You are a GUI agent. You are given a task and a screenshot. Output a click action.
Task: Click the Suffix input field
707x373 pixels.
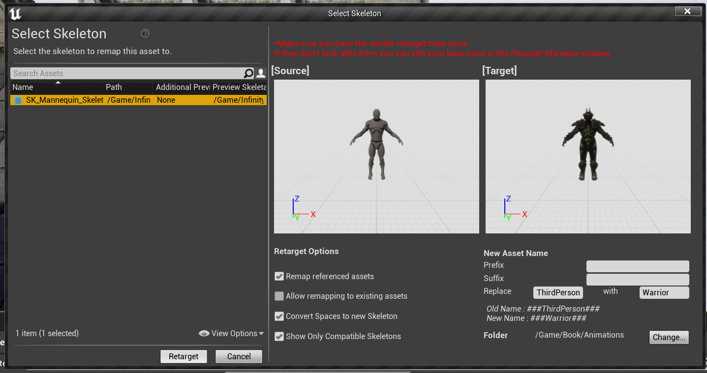pyautogui.click(x=638, y=279)
